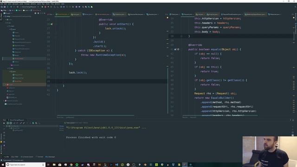Viewport: 297px width, 167px height.
Task: Start the Debug session from the toolbar
Action: pyautogui.click(x=45, y=7)
